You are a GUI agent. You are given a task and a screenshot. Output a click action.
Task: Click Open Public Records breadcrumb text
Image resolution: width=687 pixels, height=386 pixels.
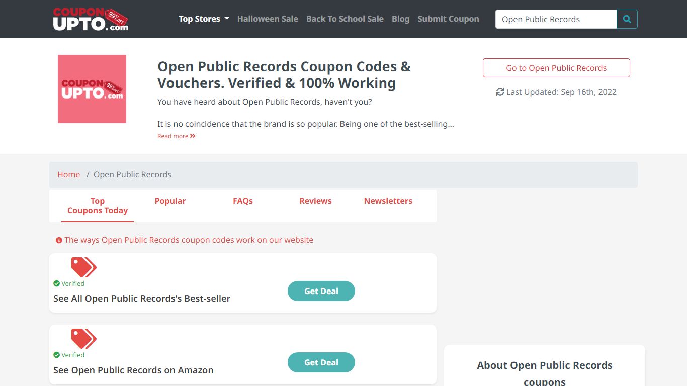pos(132,174)
